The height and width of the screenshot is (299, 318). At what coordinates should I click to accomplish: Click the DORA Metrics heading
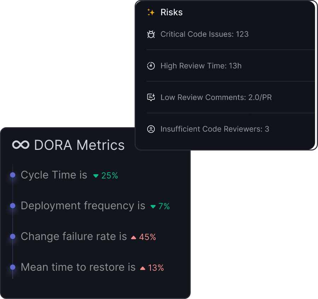(x=79, y=145)
